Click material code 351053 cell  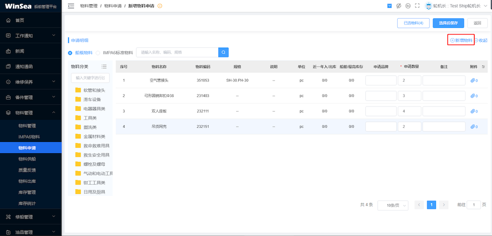point(203,80)
